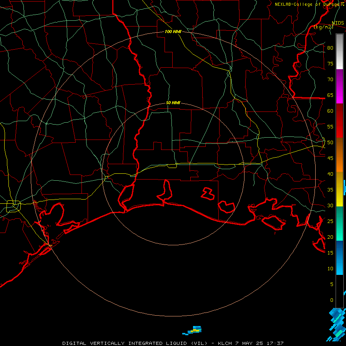Screen dimensions: 346x346
Task: Click the 75 value on the color scale
Action: pos(330,64)
